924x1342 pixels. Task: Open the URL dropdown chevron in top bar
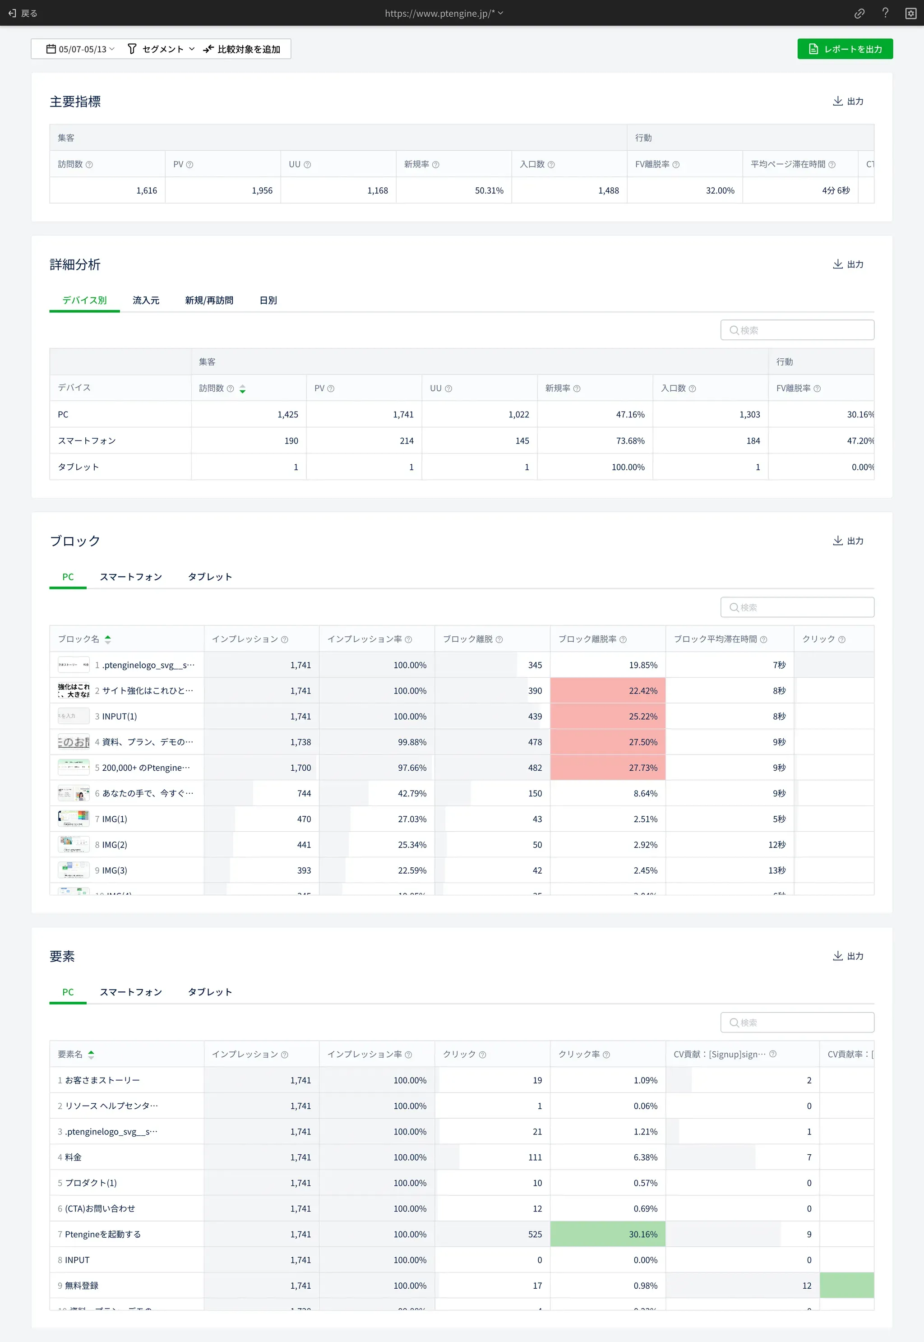pos(501,14)
